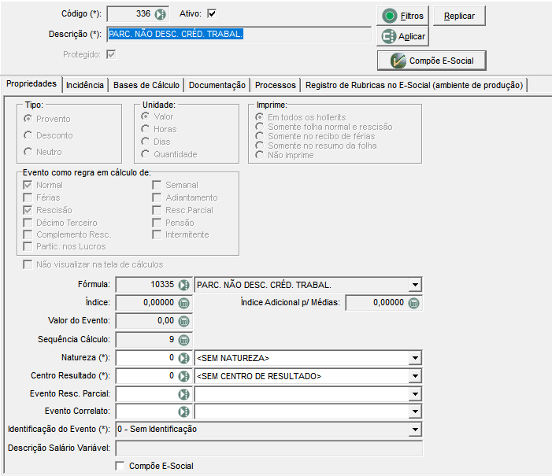Image resolution: width=552 pixels, height=476 pixels.
Task: Click the Centro Resultado lookup arrow icon
Action: (x=183, y=376)
